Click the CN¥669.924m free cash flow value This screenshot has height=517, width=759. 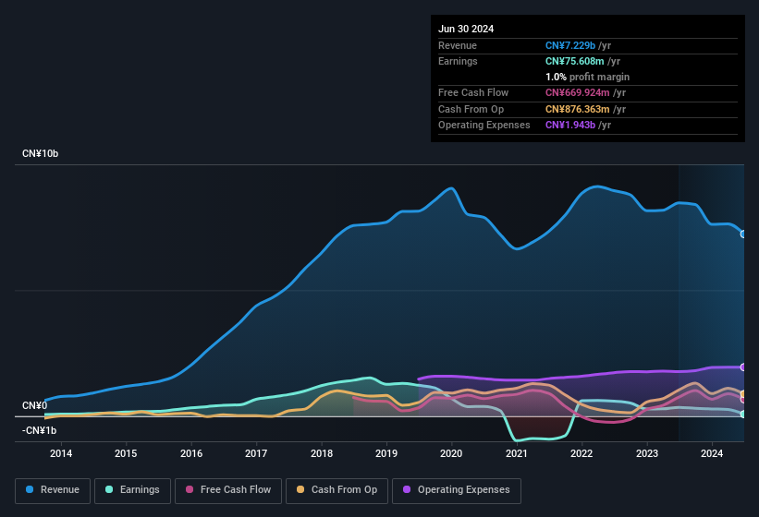pos(578,92)
